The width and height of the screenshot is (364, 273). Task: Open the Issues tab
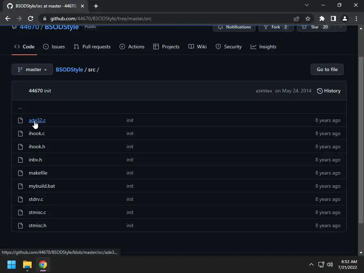pos(54,47)
